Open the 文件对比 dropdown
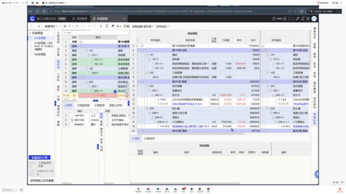This screenshot has height=194, width=346. [x=162, y=26]
